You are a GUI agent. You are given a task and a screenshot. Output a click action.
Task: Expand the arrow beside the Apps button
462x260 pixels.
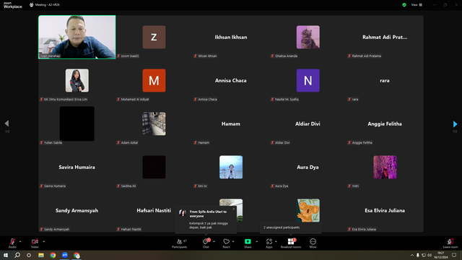(x=276, y=241)
